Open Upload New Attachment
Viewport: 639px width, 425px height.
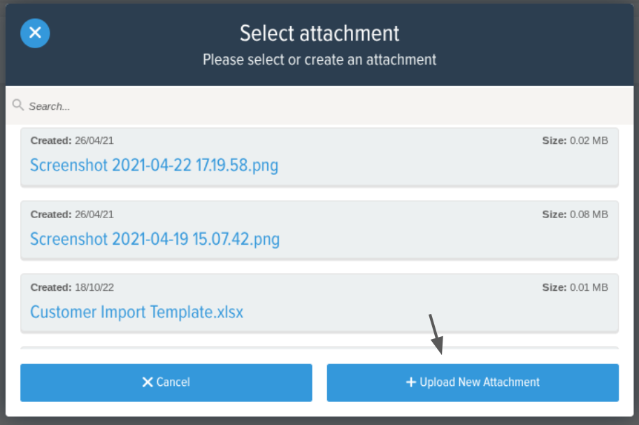[x=473, y=382]
